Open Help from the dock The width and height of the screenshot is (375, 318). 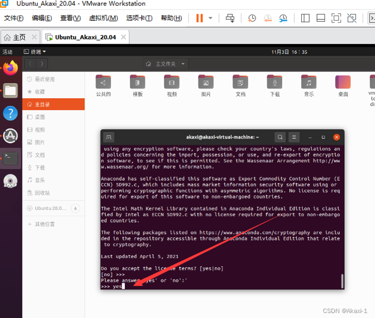pyautogui.click(x=10, y=113)
